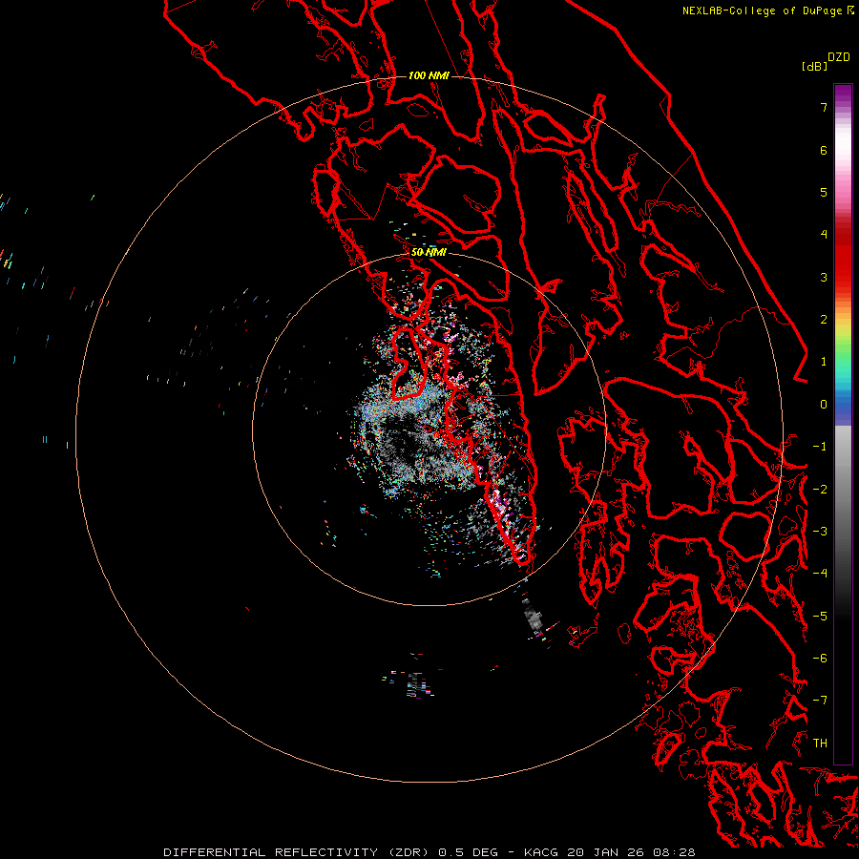Click the -2 label on the color scale
The height and width of the screenshot is (859, 859).
(x=820, y=490)
